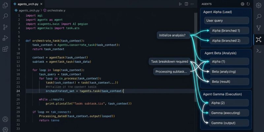The width and height of the screenshot is (264, 132).
Task: Click the 'Processing subtask...' message bubble
Action: [x=172, y=72]
